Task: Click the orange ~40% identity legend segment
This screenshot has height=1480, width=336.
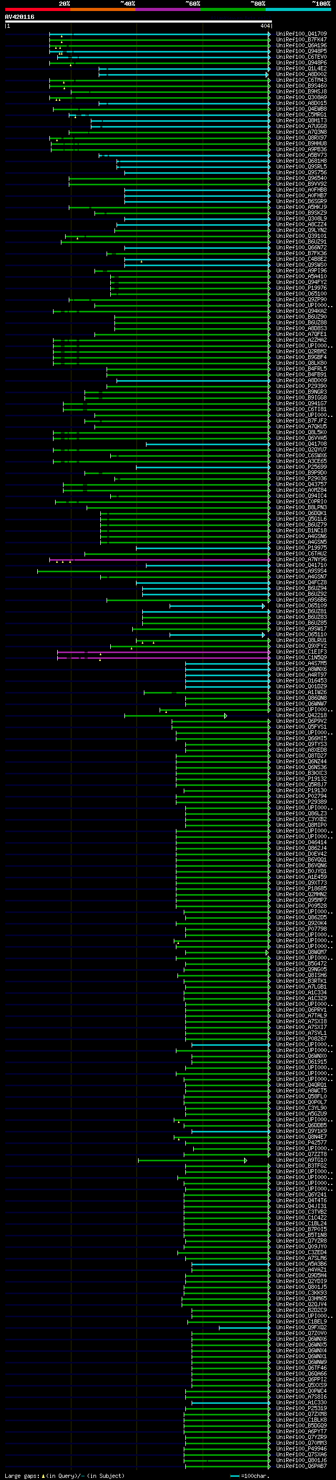Action: click(x=103, y=9)
